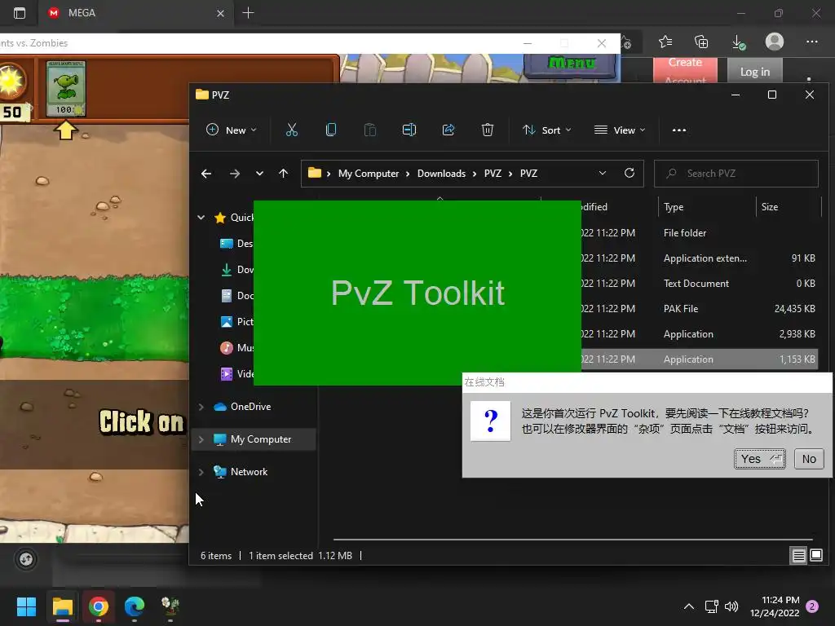Switch to large thumbnails view icon
The height and width of the screenshot is (626, 835).
click(x=815, y=556)
